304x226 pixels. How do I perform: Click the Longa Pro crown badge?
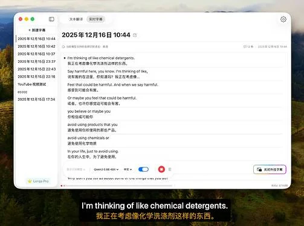38,181
